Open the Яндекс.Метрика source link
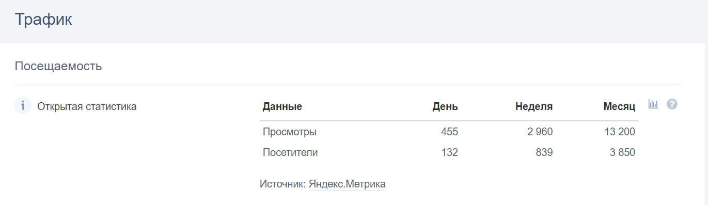The image size is (708, 205). [347, 184]
